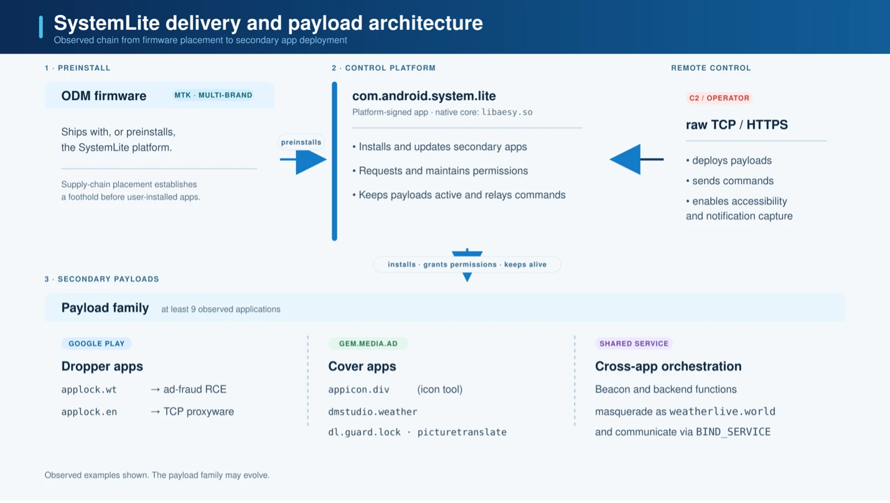Click the "dl.guard.lock" package name

coord(364,433)
